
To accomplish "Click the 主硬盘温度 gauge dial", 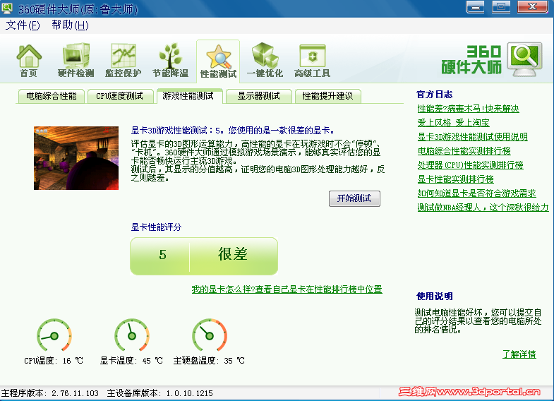I will coord(210,335).
